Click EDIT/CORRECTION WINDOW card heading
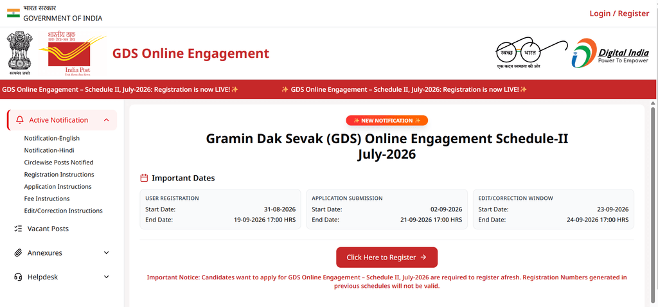 point(516,198)
